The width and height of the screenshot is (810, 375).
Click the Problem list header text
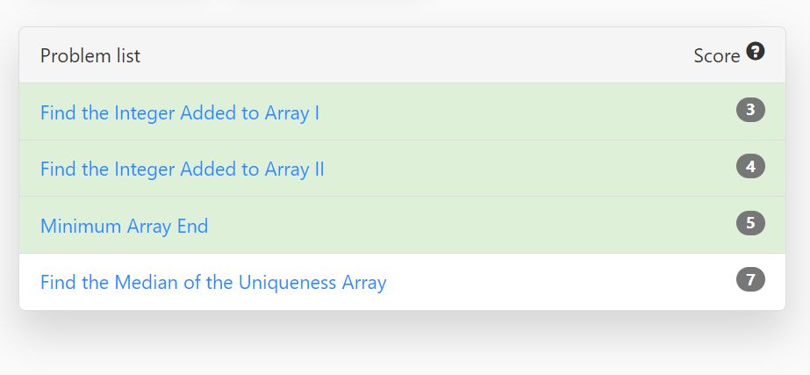tap(90, 56)
